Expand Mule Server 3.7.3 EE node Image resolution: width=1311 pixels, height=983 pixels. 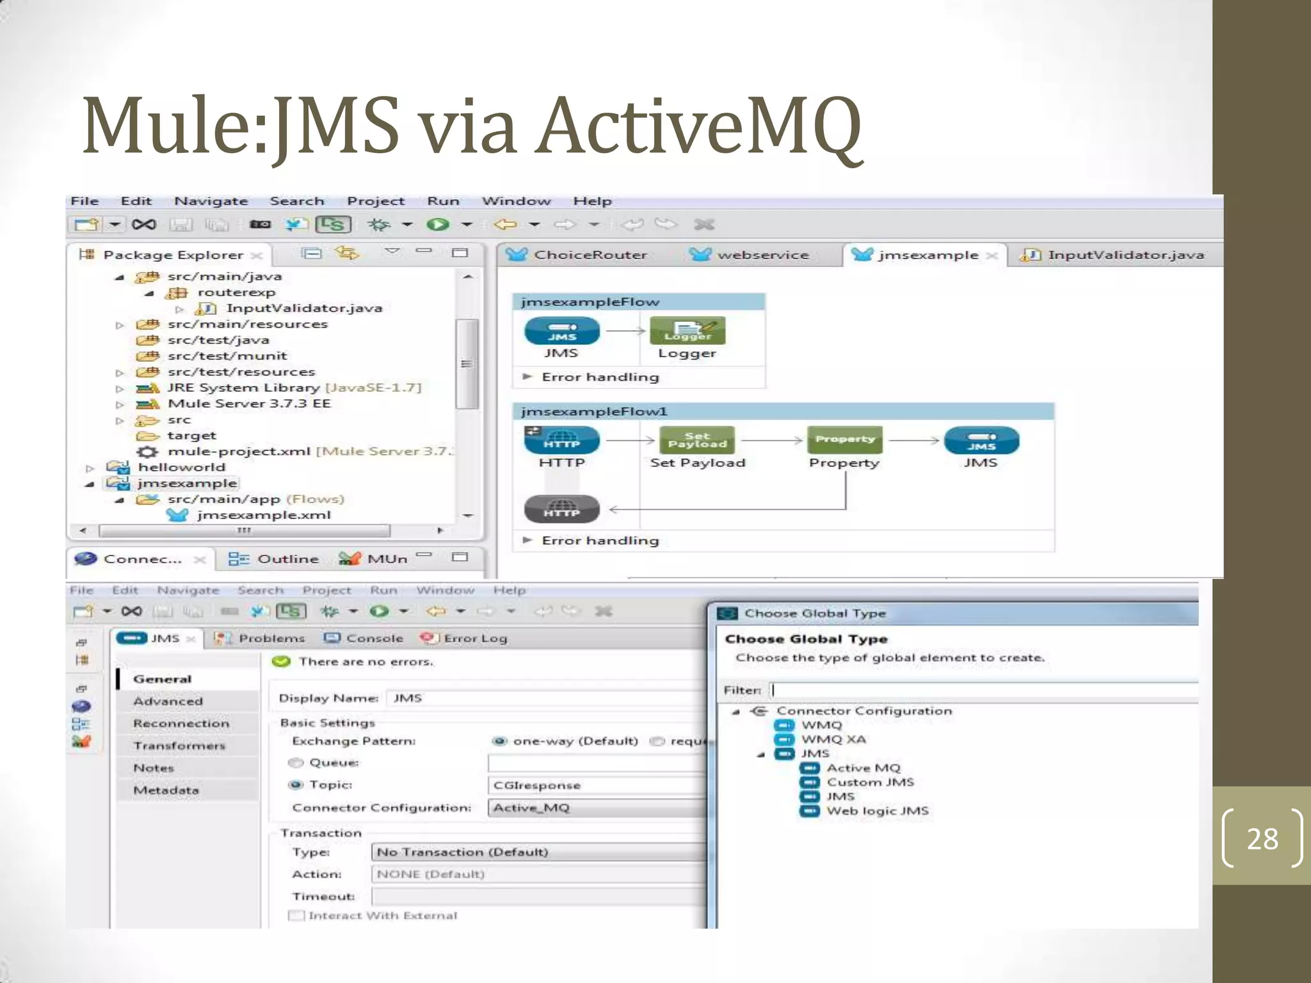click(x=119, y=404)
